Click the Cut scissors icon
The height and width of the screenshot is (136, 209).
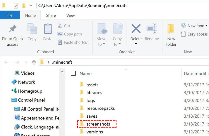click(x=60, y=26)
